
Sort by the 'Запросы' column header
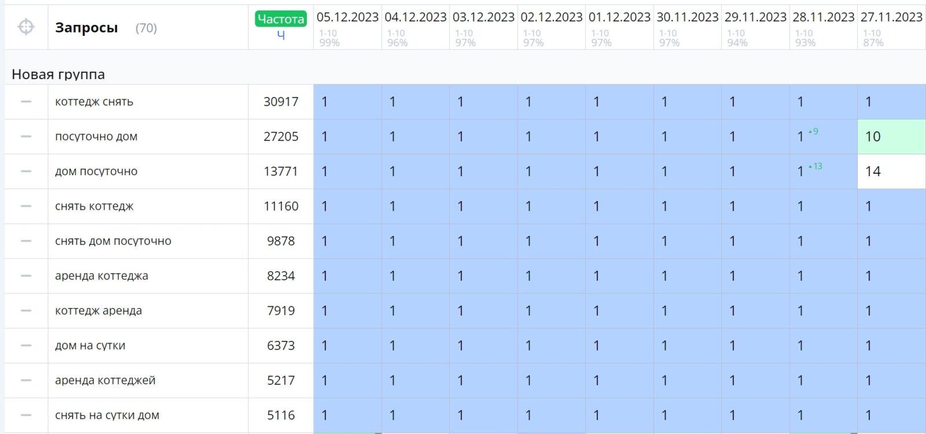[x=86, y=28]
